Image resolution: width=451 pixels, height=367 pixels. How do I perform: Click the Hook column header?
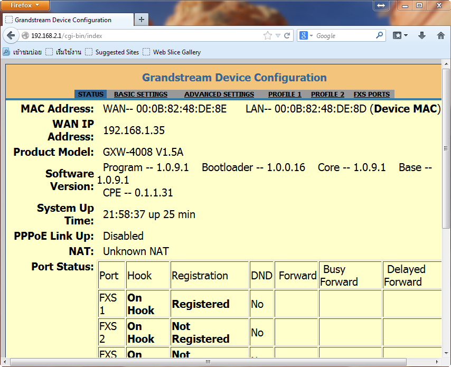coord(148,275)
